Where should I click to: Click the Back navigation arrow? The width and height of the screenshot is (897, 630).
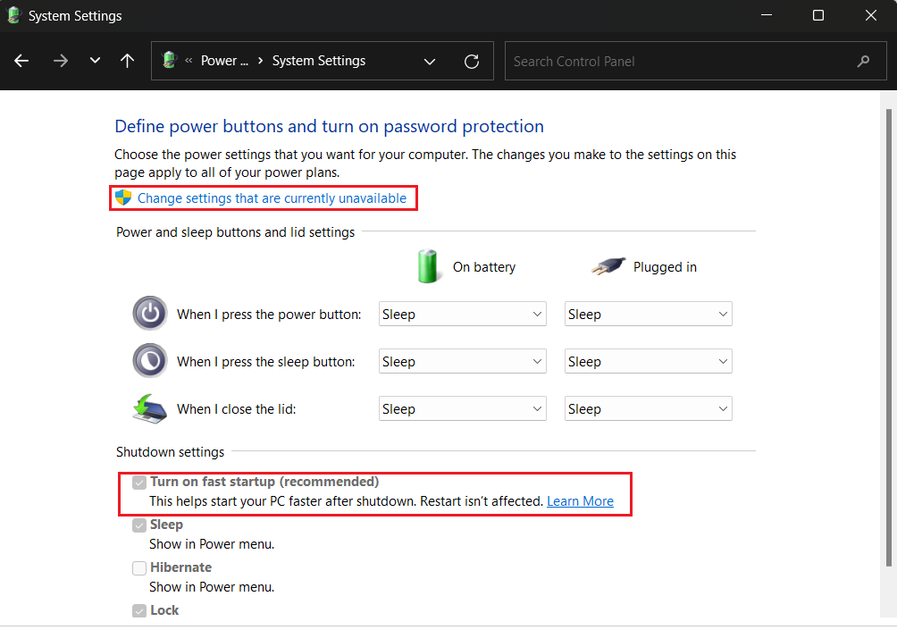pos(21,61)
